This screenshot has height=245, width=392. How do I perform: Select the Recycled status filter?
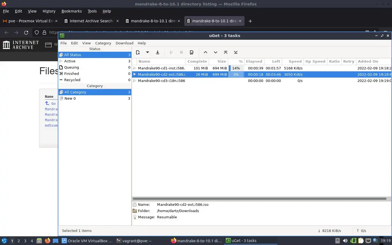click(x=95, y=80)
